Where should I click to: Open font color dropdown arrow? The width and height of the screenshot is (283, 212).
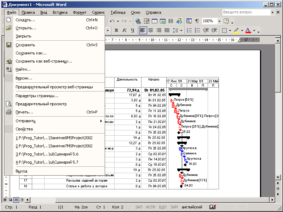tap(254, 30)
